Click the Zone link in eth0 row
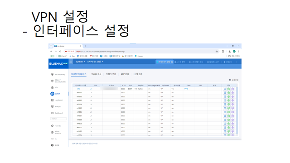The width and height of the screenshot is (290, 163). (186, 89)
